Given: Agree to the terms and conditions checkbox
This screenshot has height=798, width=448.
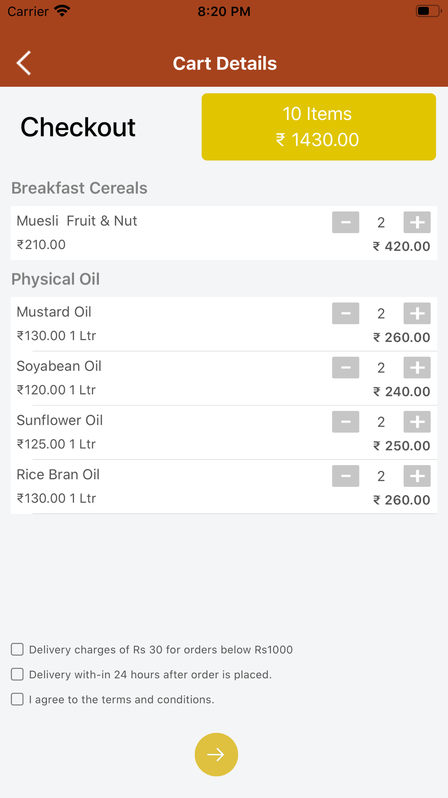Looking at the screenshot, I should point(17,699).
